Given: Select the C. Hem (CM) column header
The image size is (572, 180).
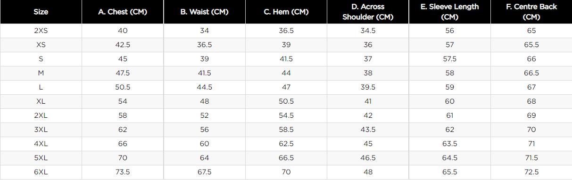Looking at the screenshot, I should click(286, 12).
